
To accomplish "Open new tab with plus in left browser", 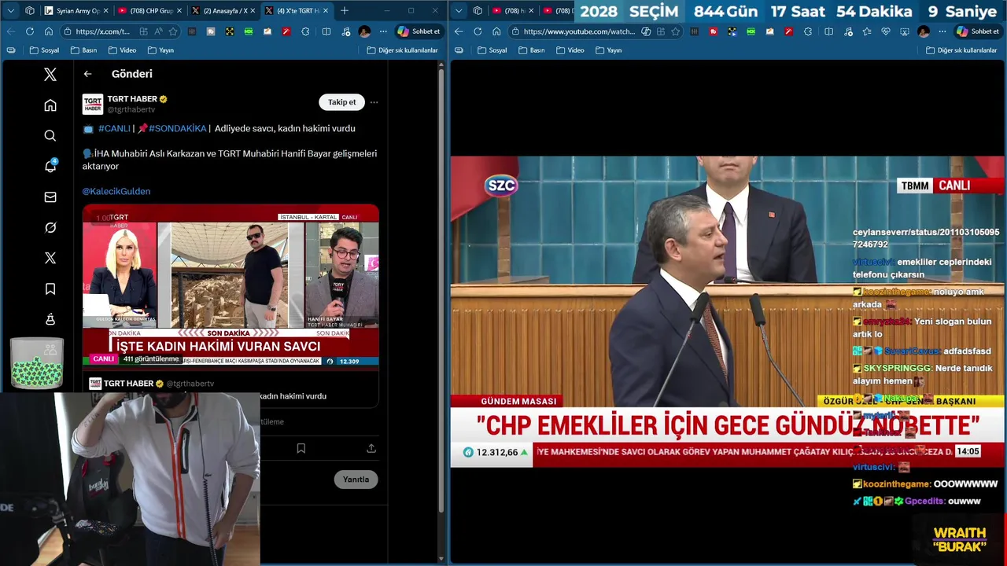I will click(x=345, y=11).
